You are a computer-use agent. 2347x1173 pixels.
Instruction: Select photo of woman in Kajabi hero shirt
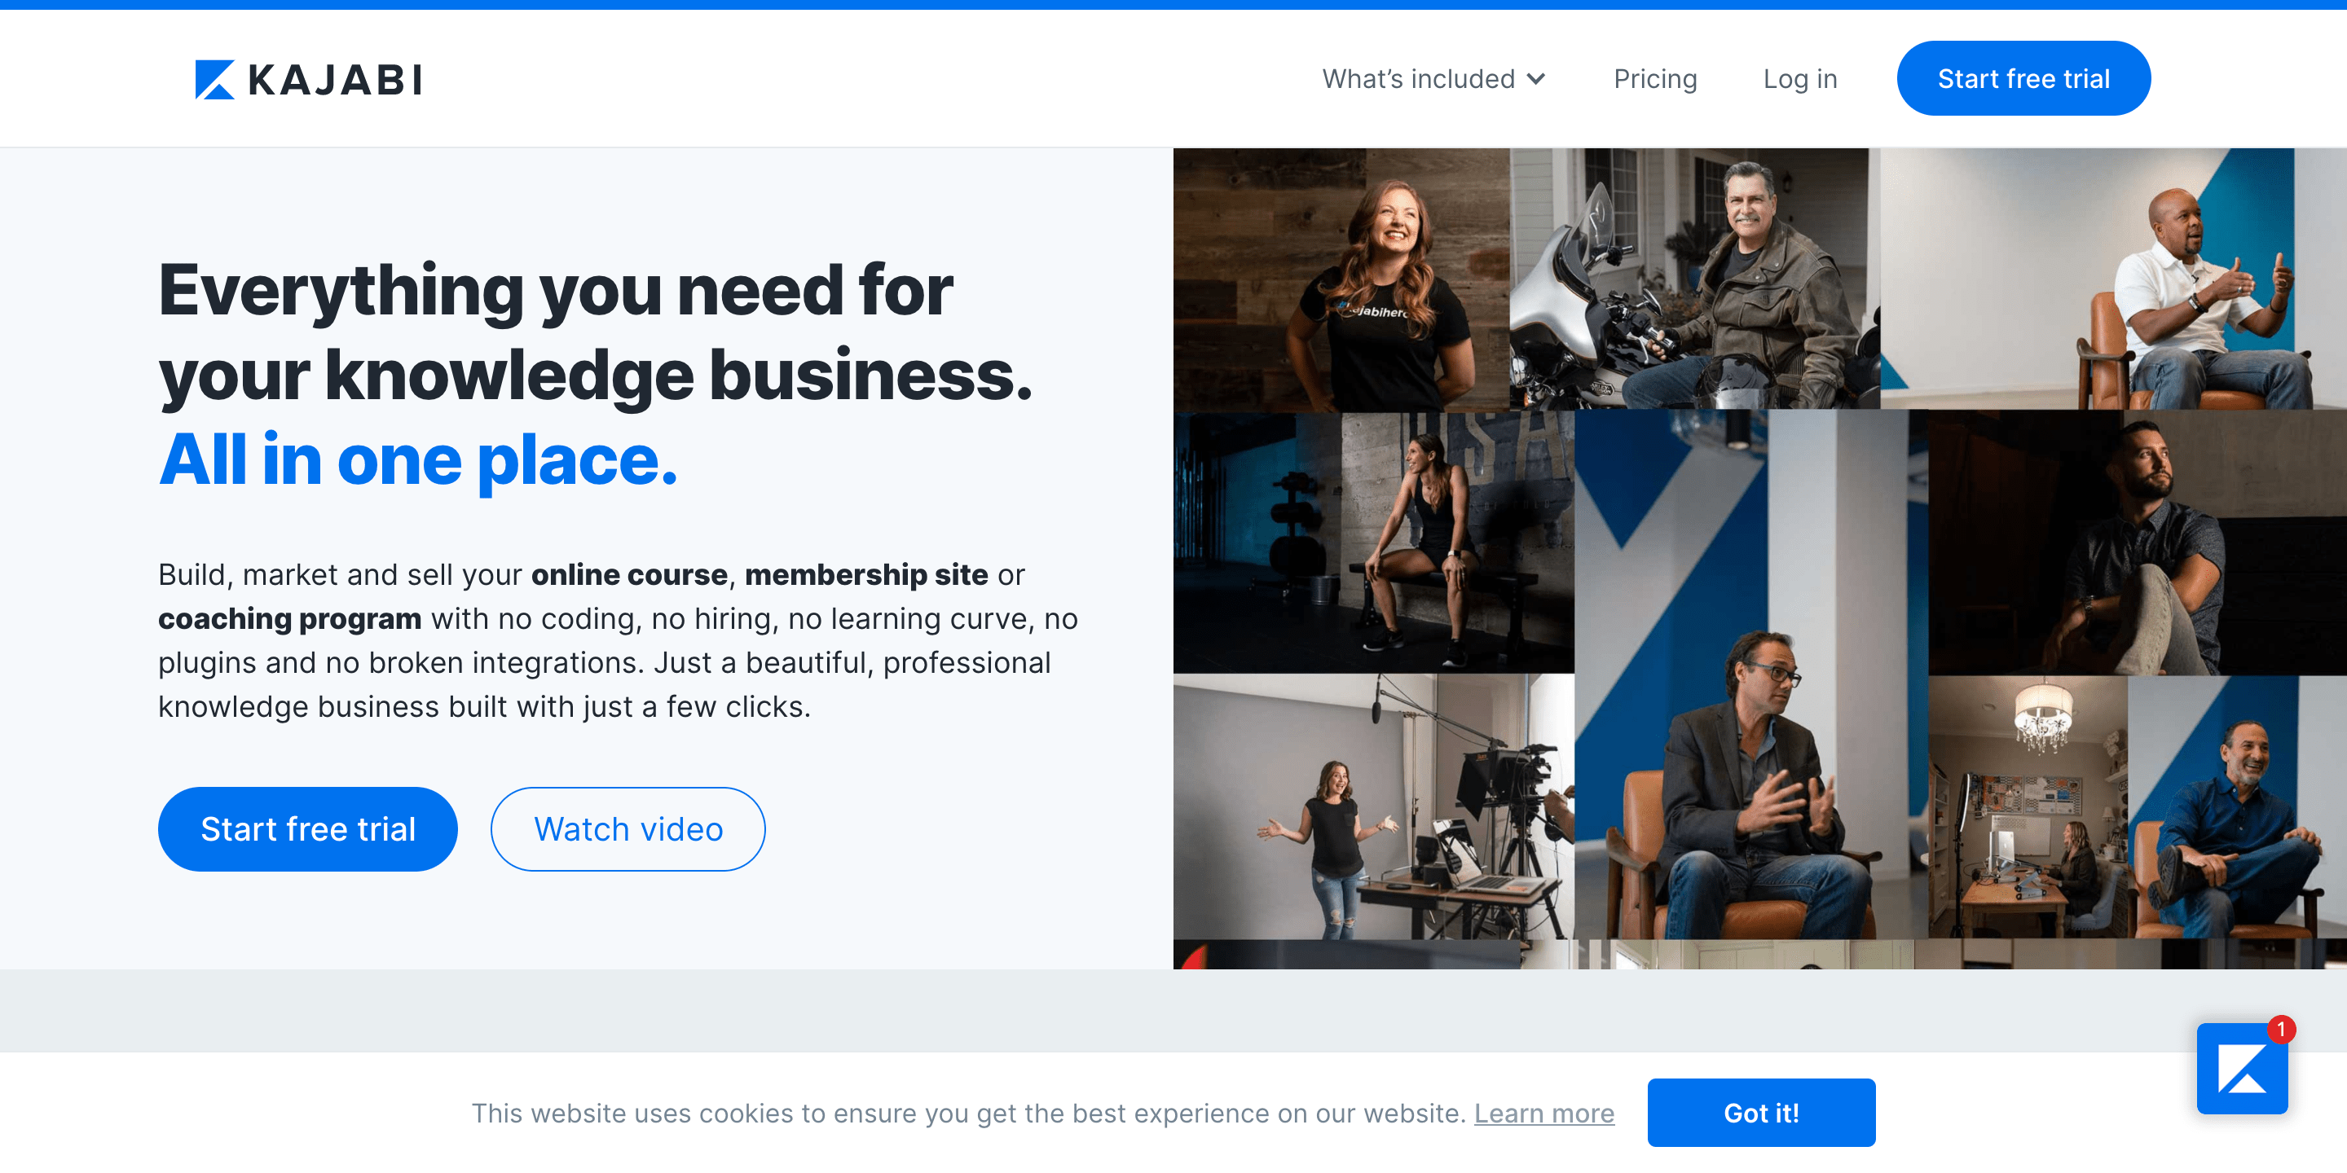pos(1341,279)
